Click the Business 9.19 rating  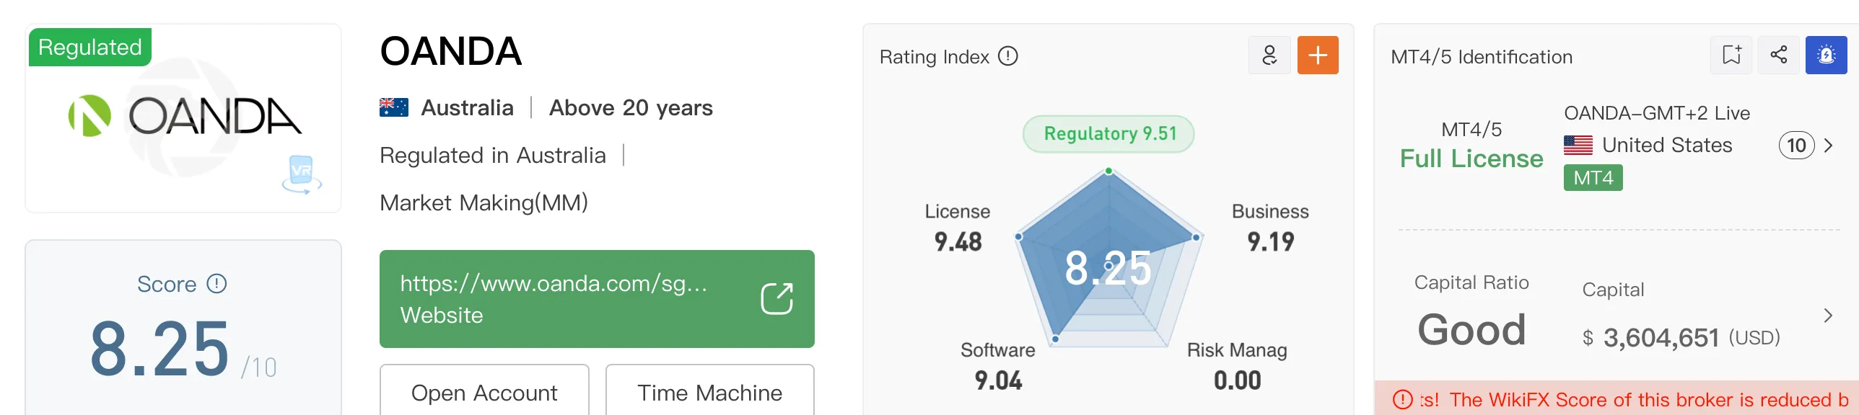tap(1270, 228)
